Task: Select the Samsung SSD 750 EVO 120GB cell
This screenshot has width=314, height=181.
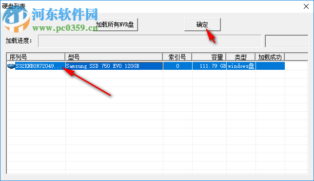Action: click(114, 66)
